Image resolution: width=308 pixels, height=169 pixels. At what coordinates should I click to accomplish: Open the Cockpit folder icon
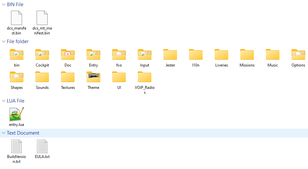coord(42,54)
